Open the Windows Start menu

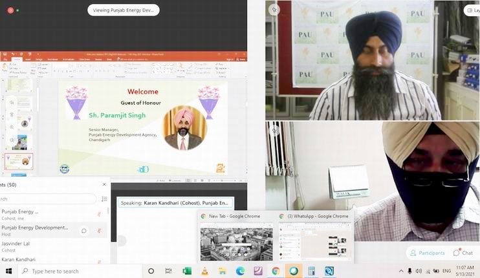(9, 271)
